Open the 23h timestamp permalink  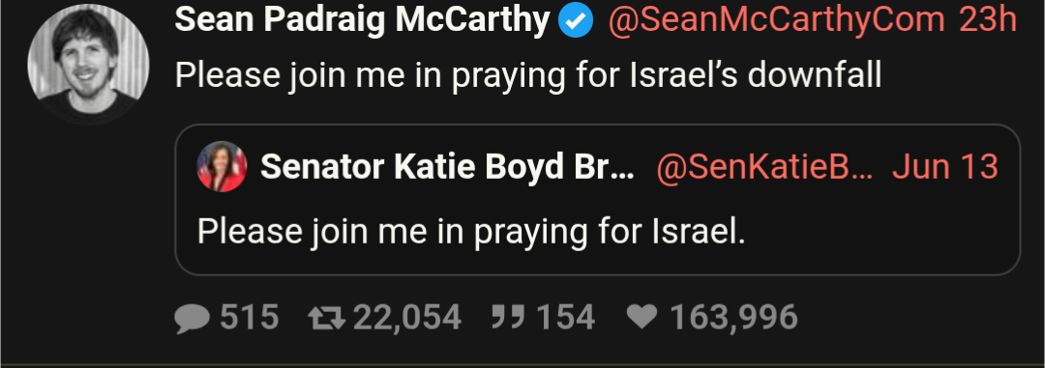pyautogui.click(x=988, y=21)
